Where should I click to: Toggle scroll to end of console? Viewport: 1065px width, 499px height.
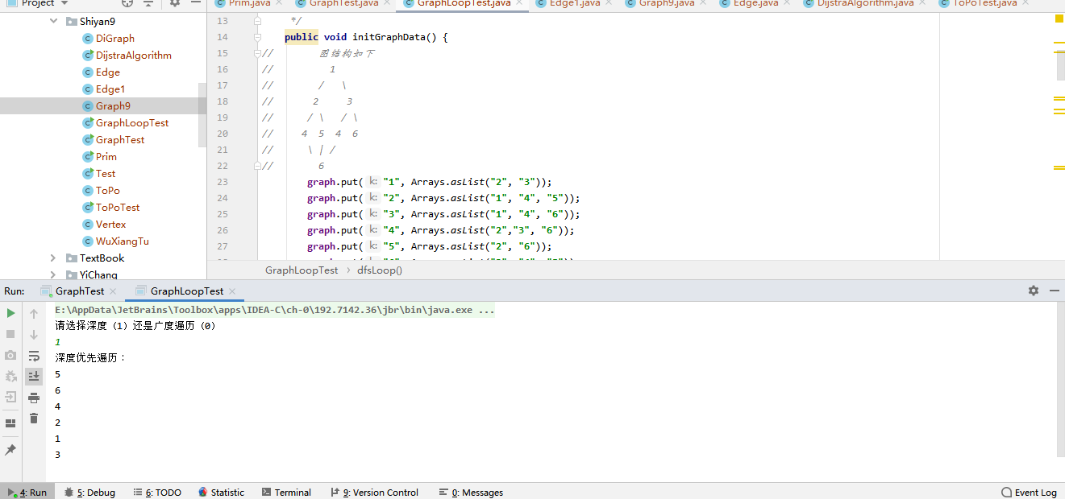point(34,376)
